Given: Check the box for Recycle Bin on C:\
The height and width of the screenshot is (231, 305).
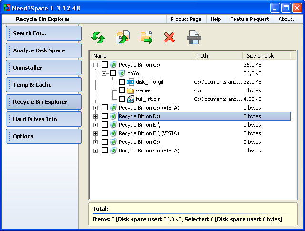Looking at the screenshot, I should point(105,65).
